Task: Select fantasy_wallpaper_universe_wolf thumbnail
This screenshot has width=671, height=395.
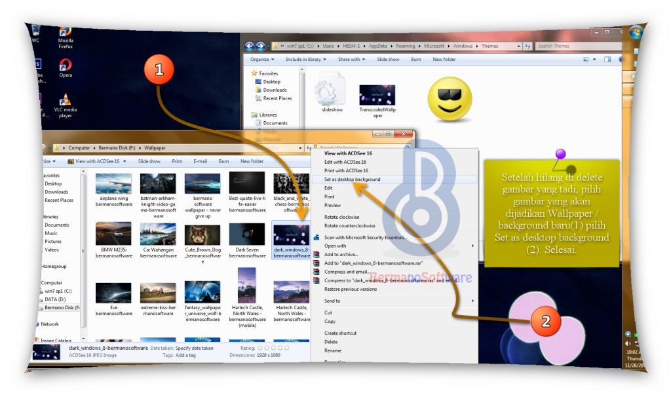Action: pyautogui.click(x=202, y=301)
